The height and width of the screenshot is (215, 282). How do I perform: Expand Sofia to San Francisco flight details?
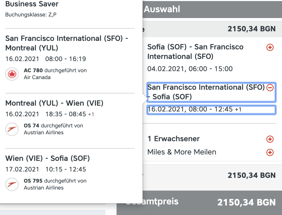[x=270, y=48]
